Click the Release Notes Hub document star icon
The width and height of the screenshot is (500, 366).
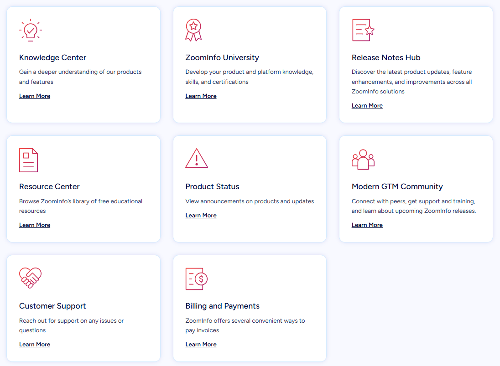(x=363, y=30)
